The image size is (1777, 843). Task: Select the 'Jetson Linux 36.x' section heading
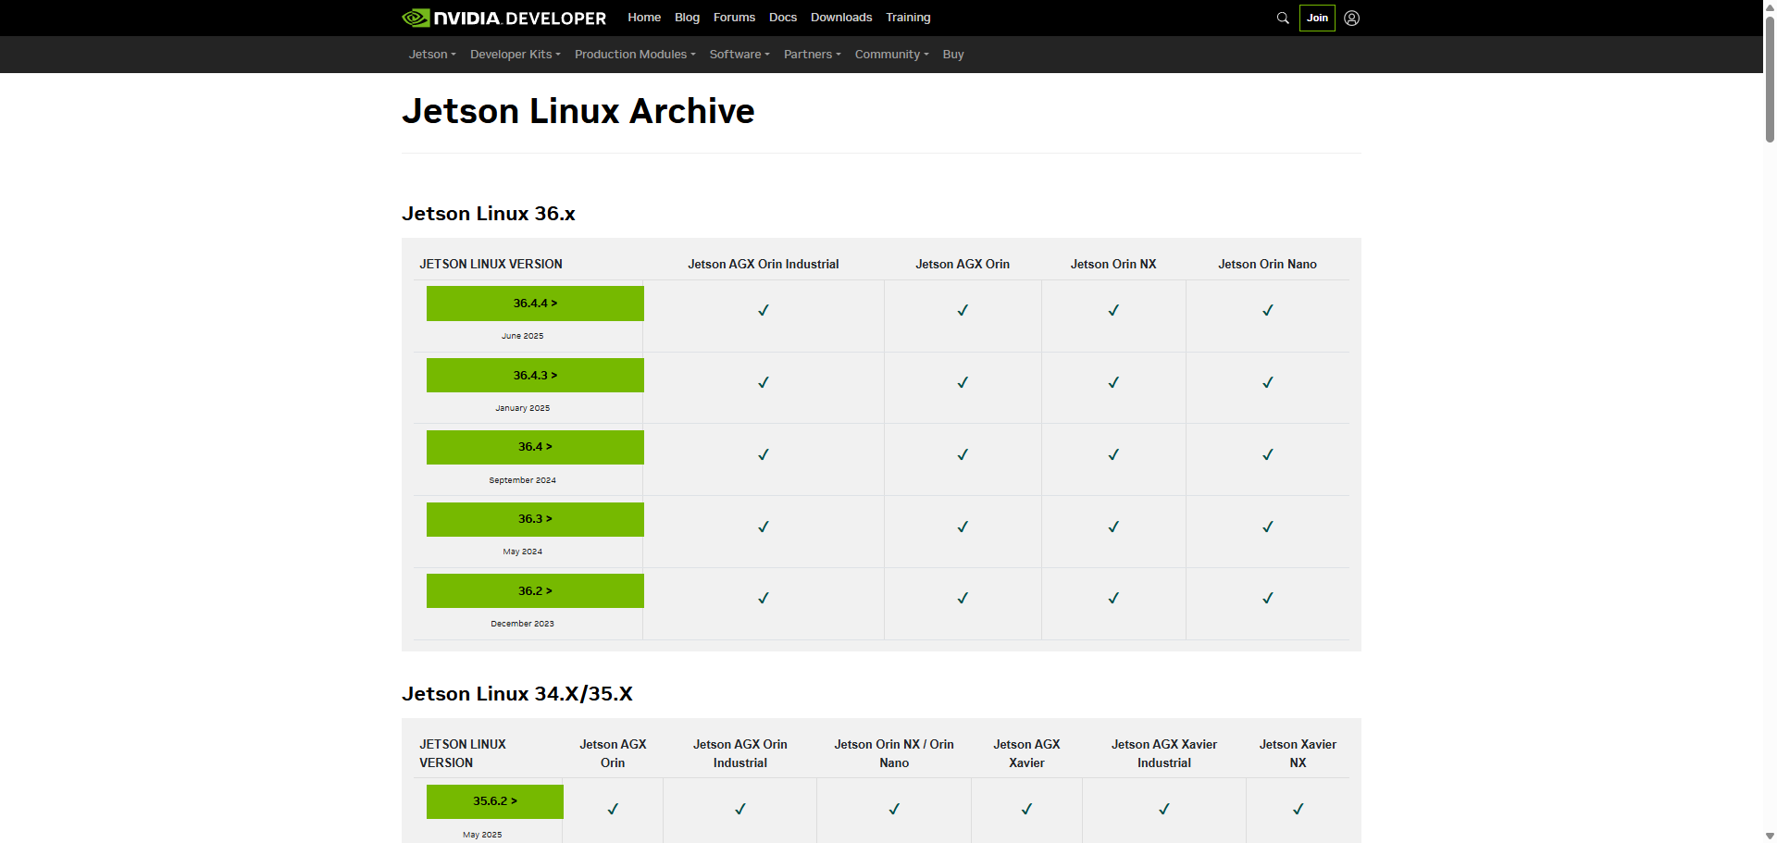(x=489, y=214)
